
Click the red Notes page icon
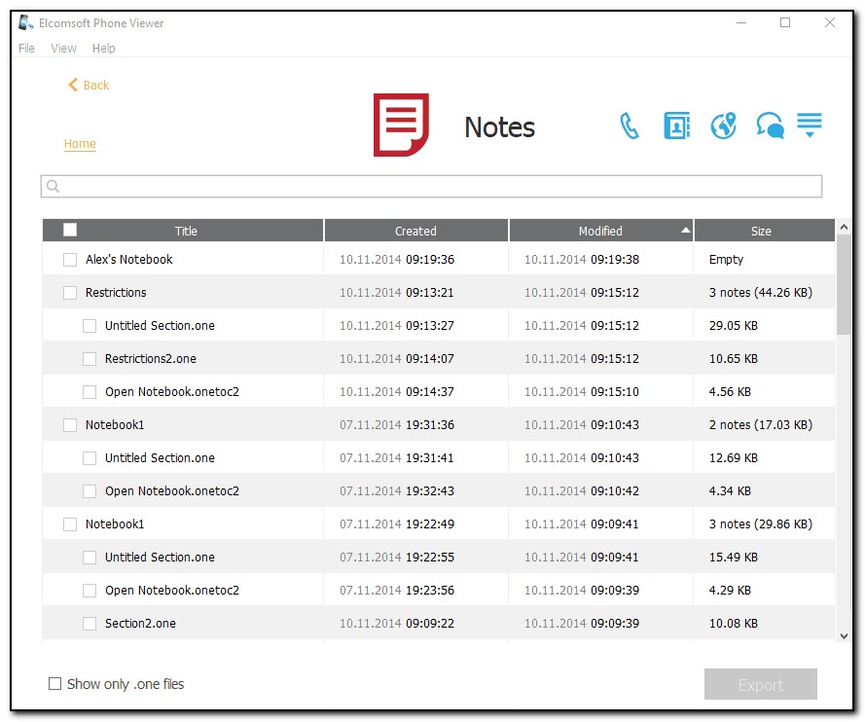click(x=401, y=126)
